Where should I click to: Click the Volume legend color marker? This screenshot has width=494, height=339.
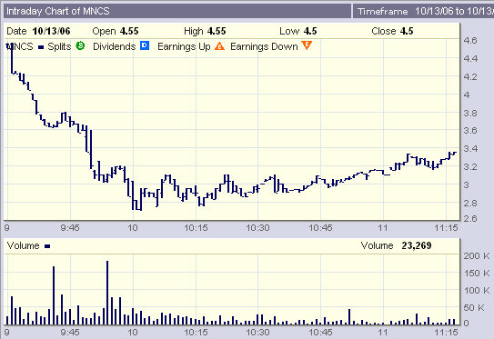point(47,246)
